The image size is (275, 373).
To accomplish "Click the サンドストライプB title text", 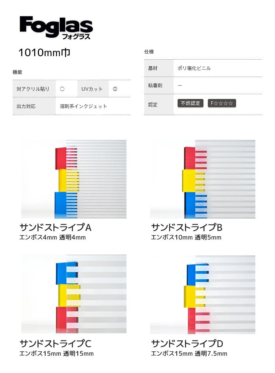I will click(187, 227).
